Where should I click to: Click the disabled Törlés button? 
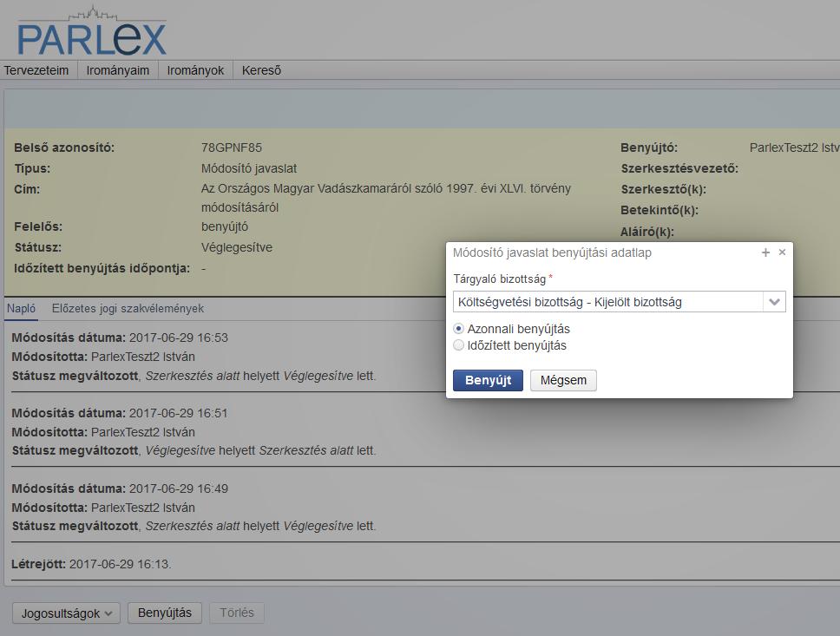click(x=237, y=613)
